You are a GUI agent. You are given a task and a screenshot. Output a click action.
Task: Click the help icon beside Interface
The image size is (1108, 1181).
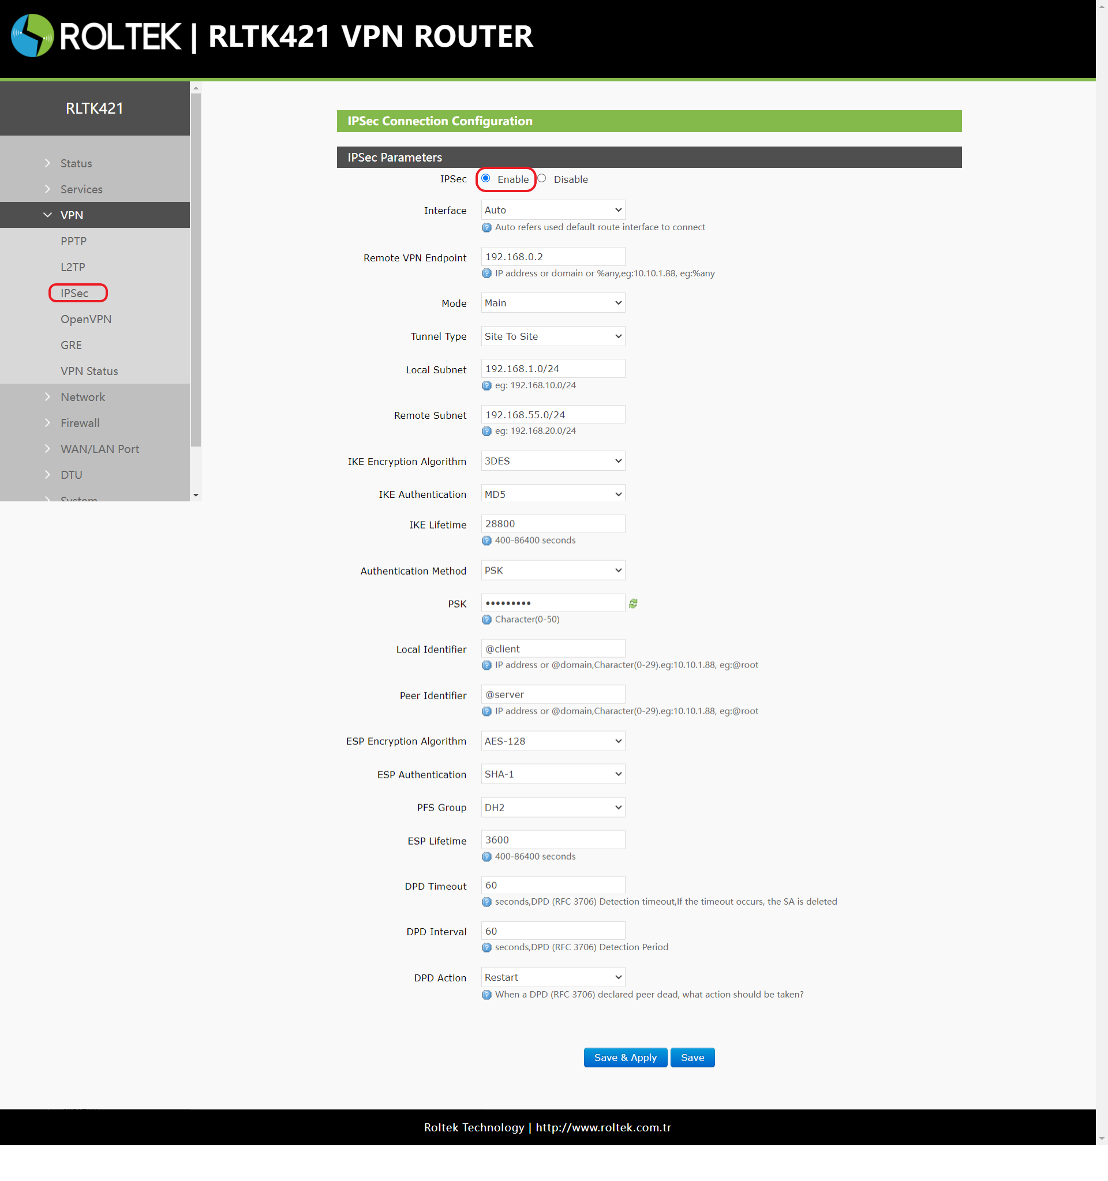pos(486,227)
